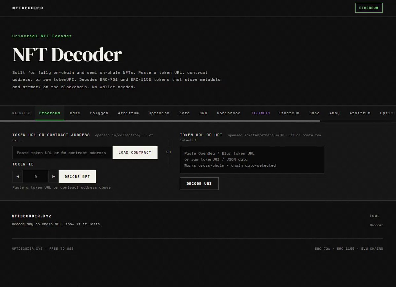
Task: Switch to the mainnet Optimism tab
Action: (x=159, y=113)
